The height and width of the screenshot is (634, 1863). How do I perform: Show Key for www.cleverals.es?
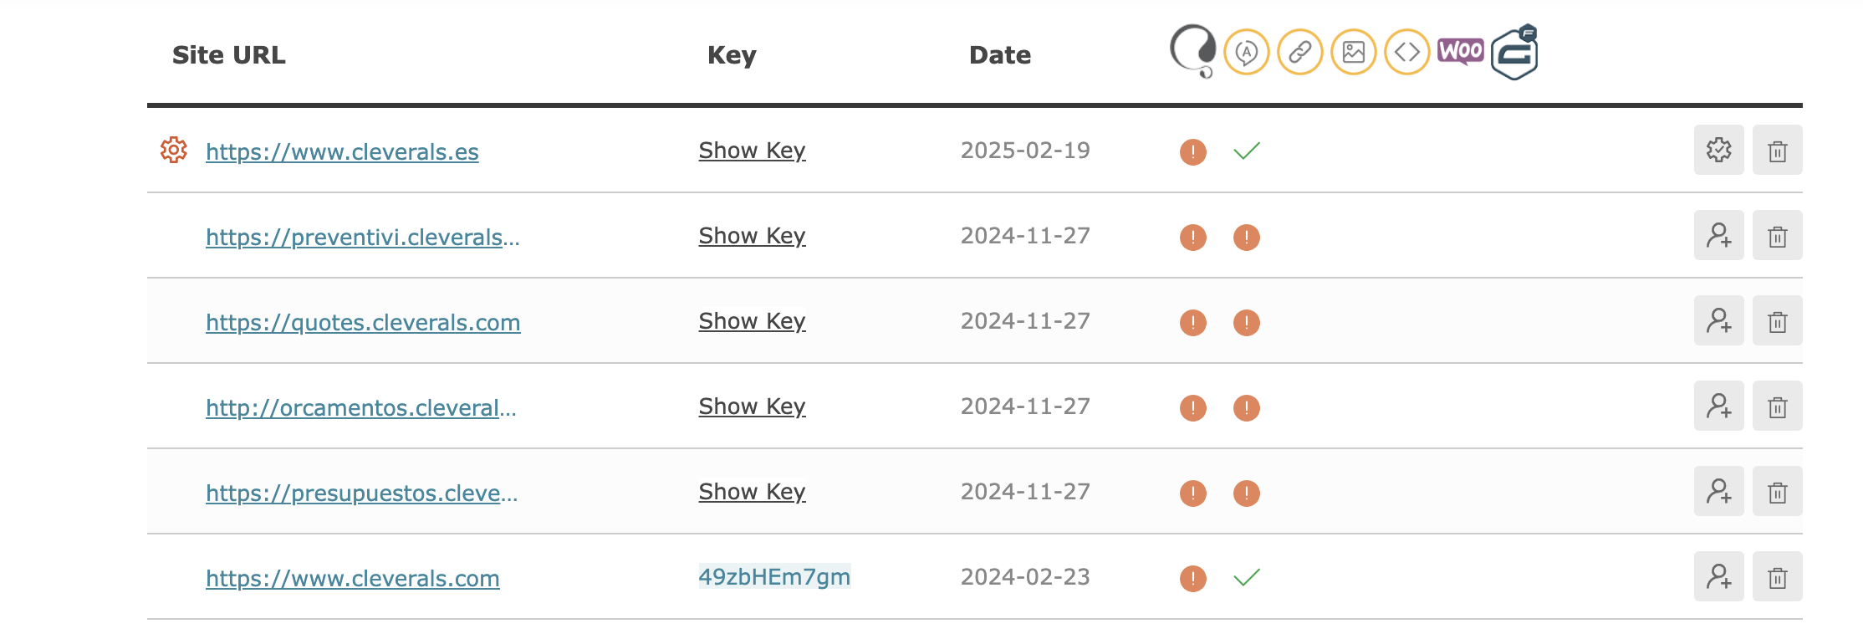pos(752,151)
